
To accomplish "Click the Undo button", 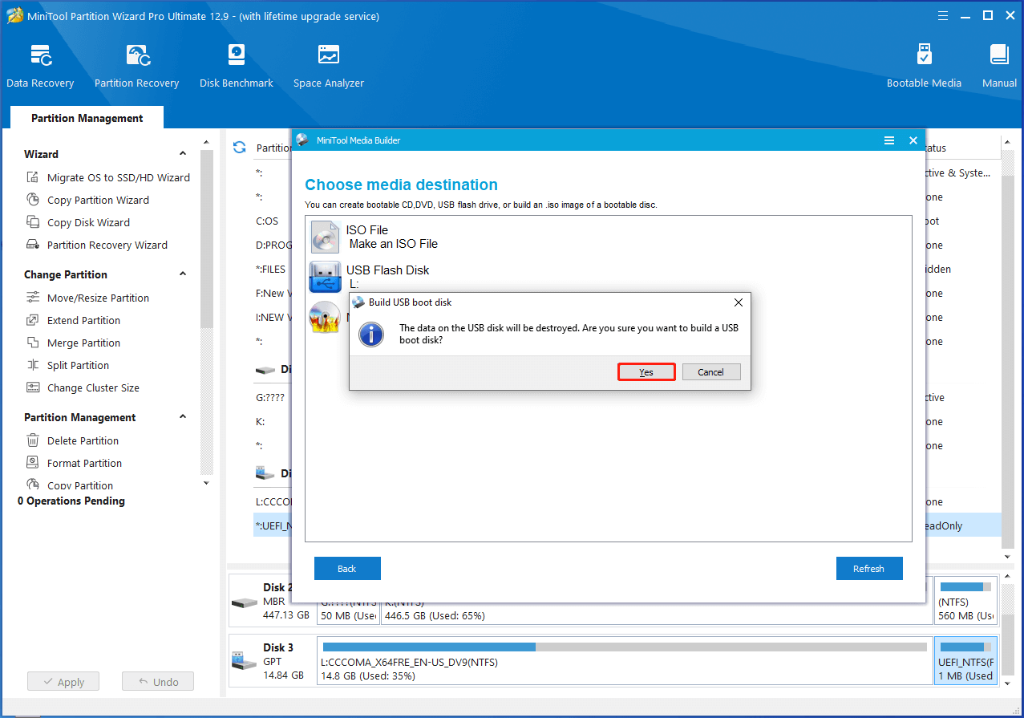I will (158, 682).
